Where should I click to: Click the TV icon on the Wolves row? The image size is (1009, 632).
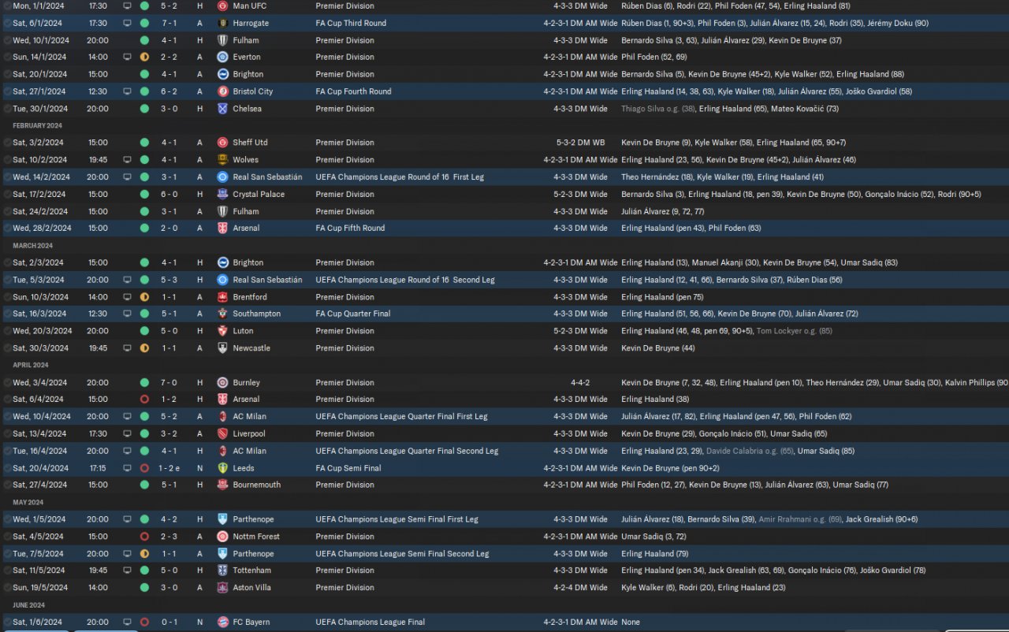128,160
